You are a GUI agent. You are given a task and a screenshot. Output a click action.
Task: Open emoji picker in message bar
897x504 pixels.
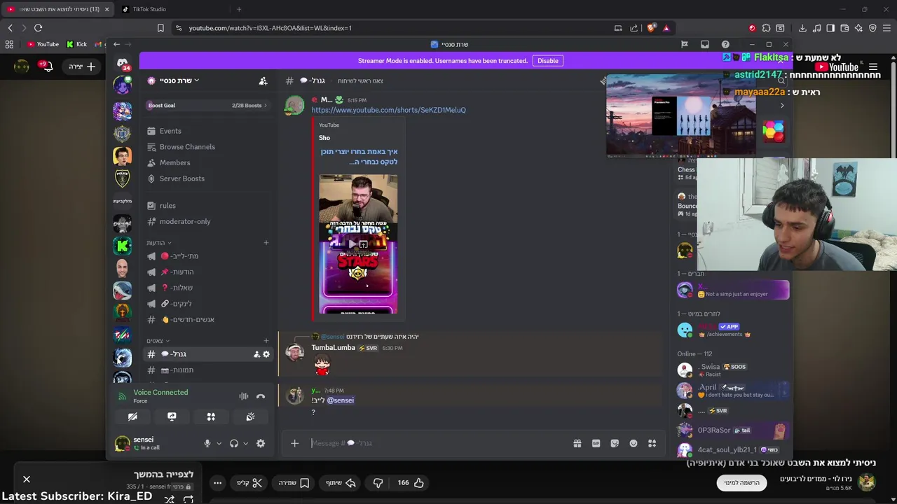click(x=634, y=443)
